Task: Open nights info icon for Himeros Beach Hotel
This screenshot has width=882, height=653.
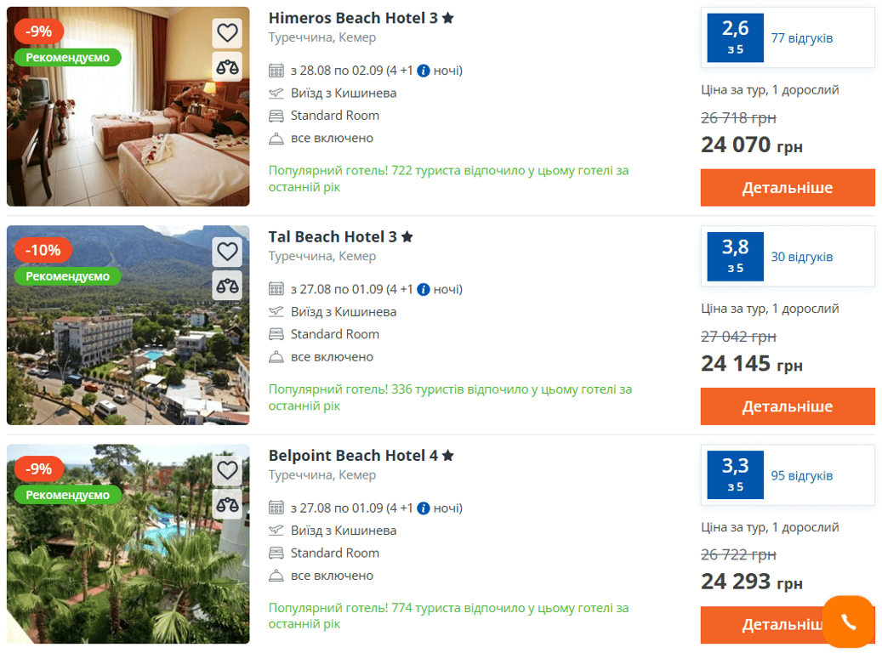Action: [424, 71]
